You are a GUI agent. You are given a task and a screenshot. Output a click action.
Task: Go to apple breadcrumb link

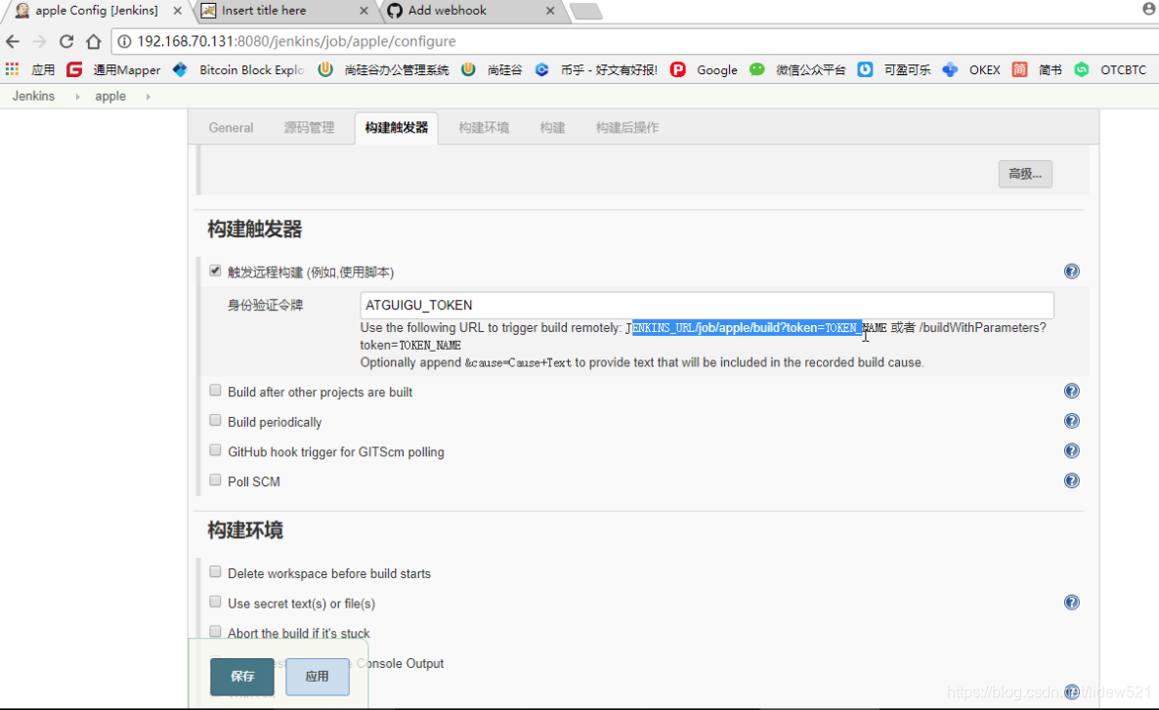click(x=110, y=96)
